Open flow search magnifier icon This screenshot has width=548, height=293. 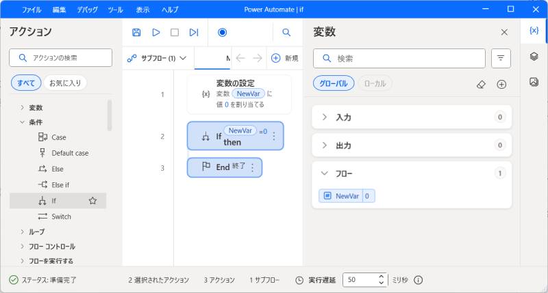click(287, 32)
